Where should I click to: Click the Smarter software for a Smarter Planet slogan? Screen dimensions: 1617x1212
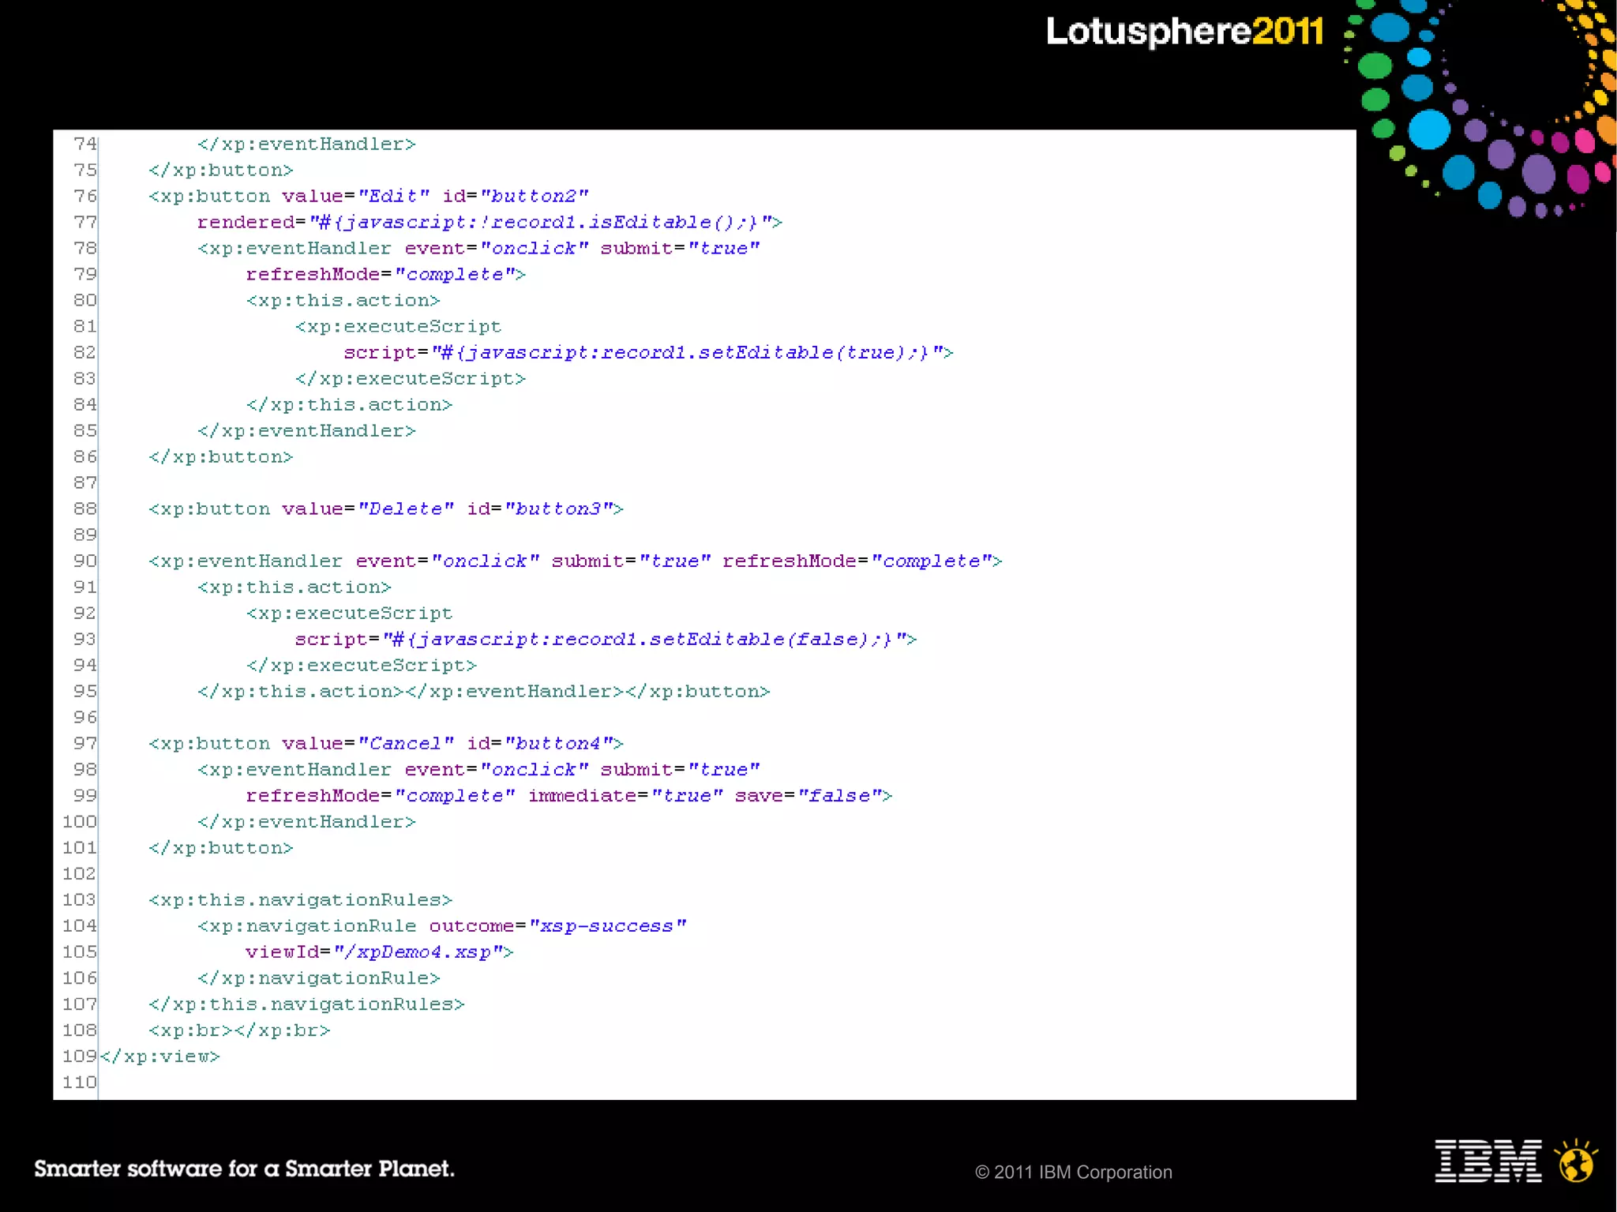tap(244, 1168)
